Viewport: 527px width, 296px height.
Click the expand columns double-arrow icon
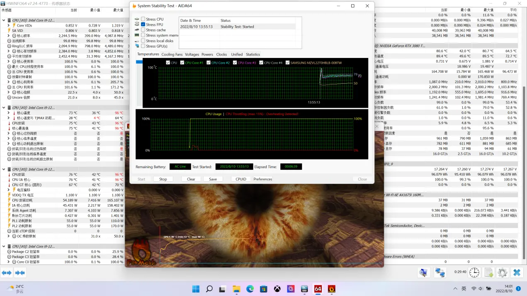(7, 272)
